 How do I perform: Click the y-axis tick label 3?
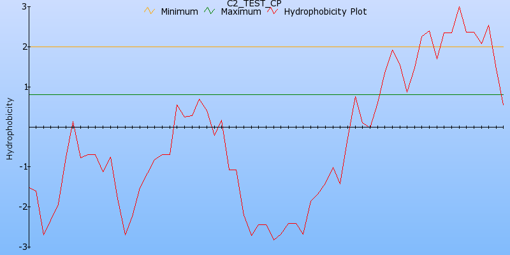(24, 6)
